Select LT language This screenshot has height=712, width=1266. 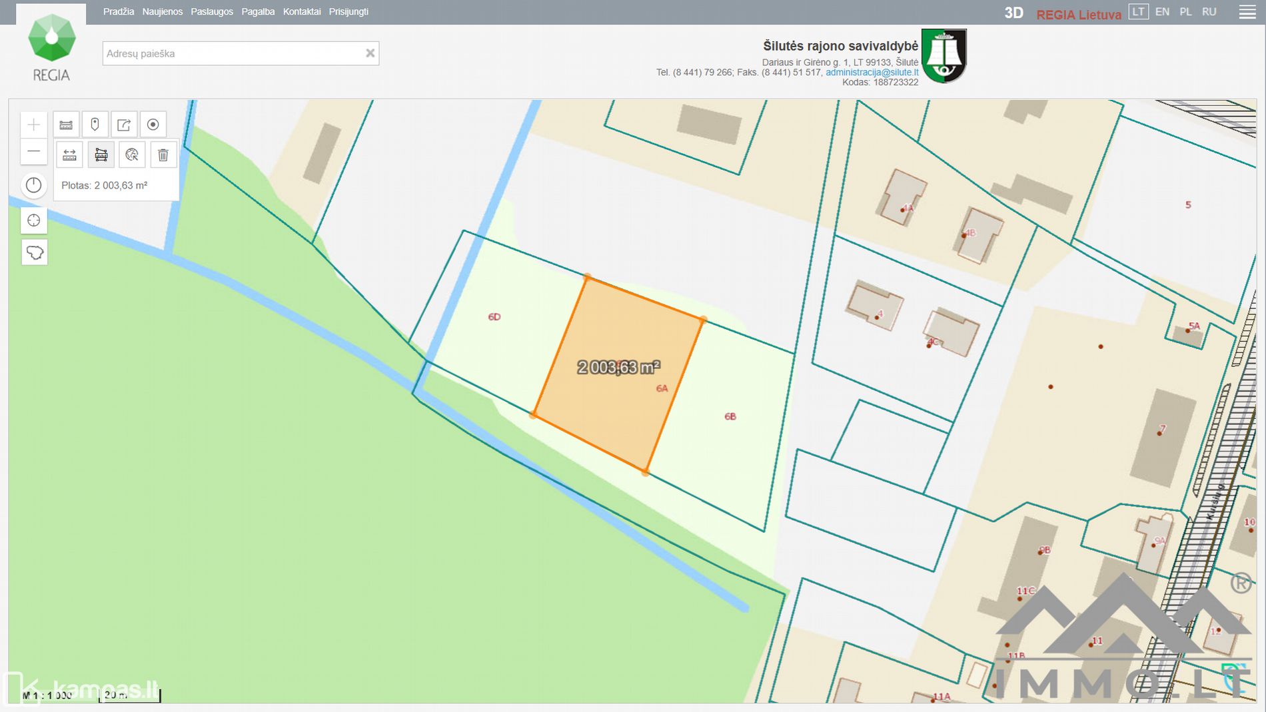[1138, 12]
